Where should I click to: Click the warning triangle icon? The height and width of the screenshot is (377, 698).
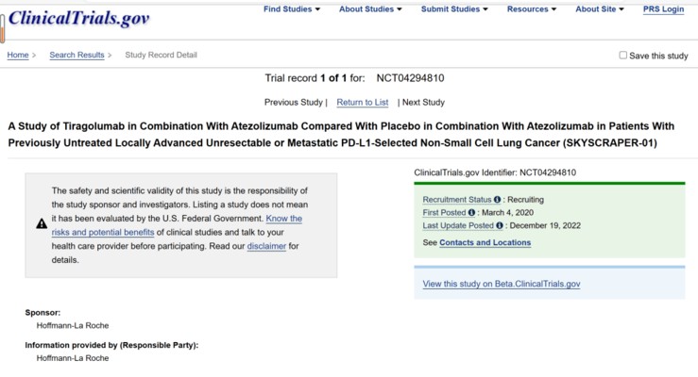(42, 224)
